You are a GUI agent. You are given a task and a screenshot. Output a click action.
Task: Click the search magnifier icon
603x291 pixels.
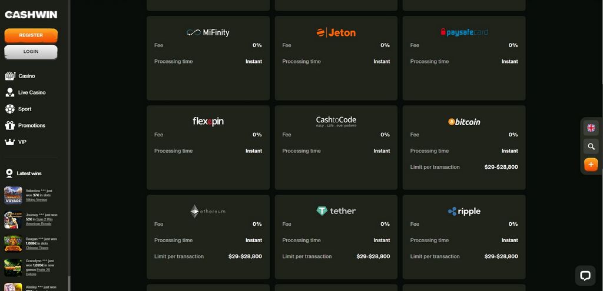tap(591, 146)
